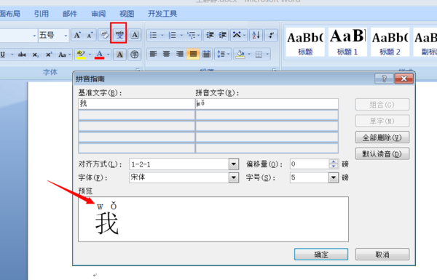Open shading color dropdown arrow
The height and width of the screenshot is (280, 437).
tap(249, 54)
